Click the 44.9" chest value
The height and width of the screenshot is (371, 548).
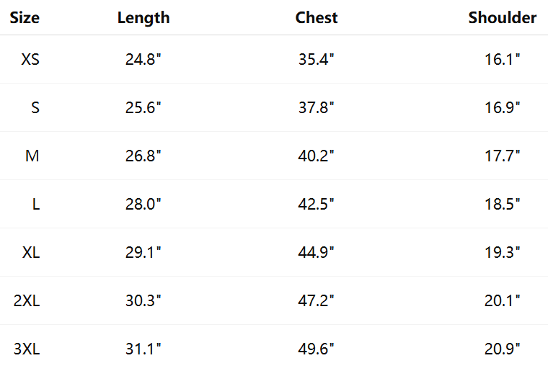pos(317,252)
